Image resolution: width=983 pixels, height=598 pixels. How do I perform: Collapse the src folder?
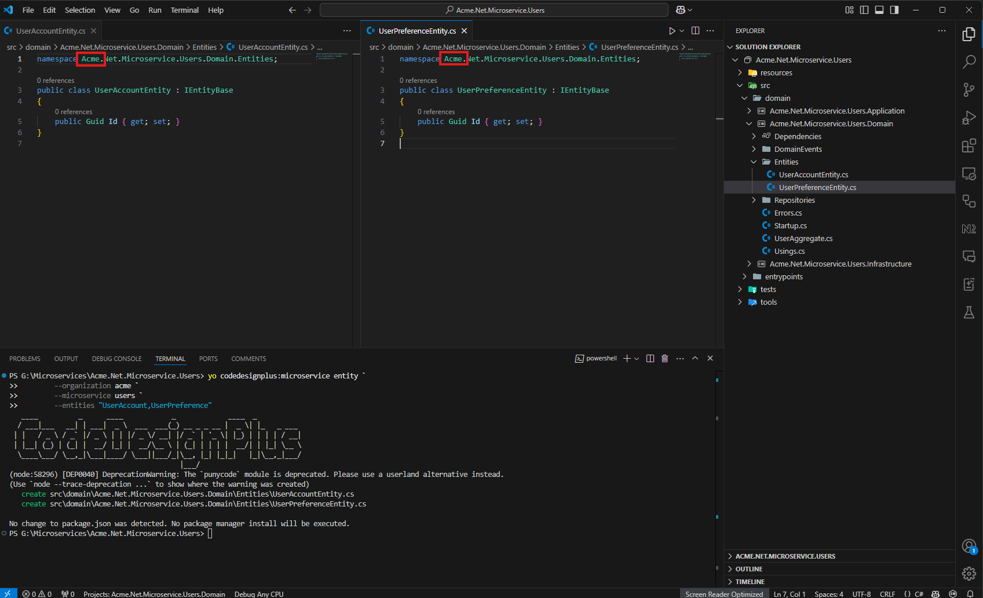pos(740,85)
